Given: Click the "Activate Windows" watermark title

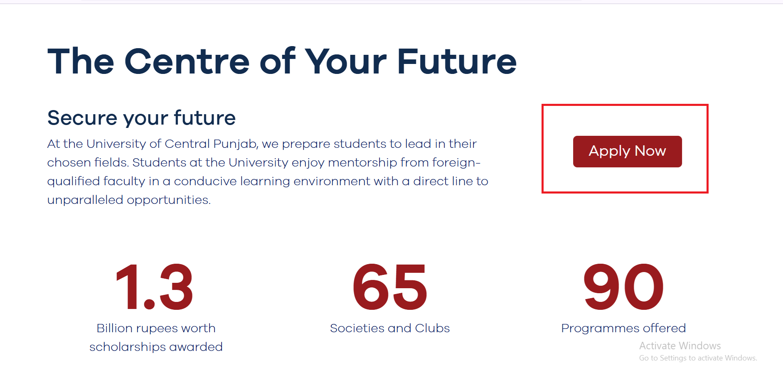Looking at the screenshot, I should point(680,346).
